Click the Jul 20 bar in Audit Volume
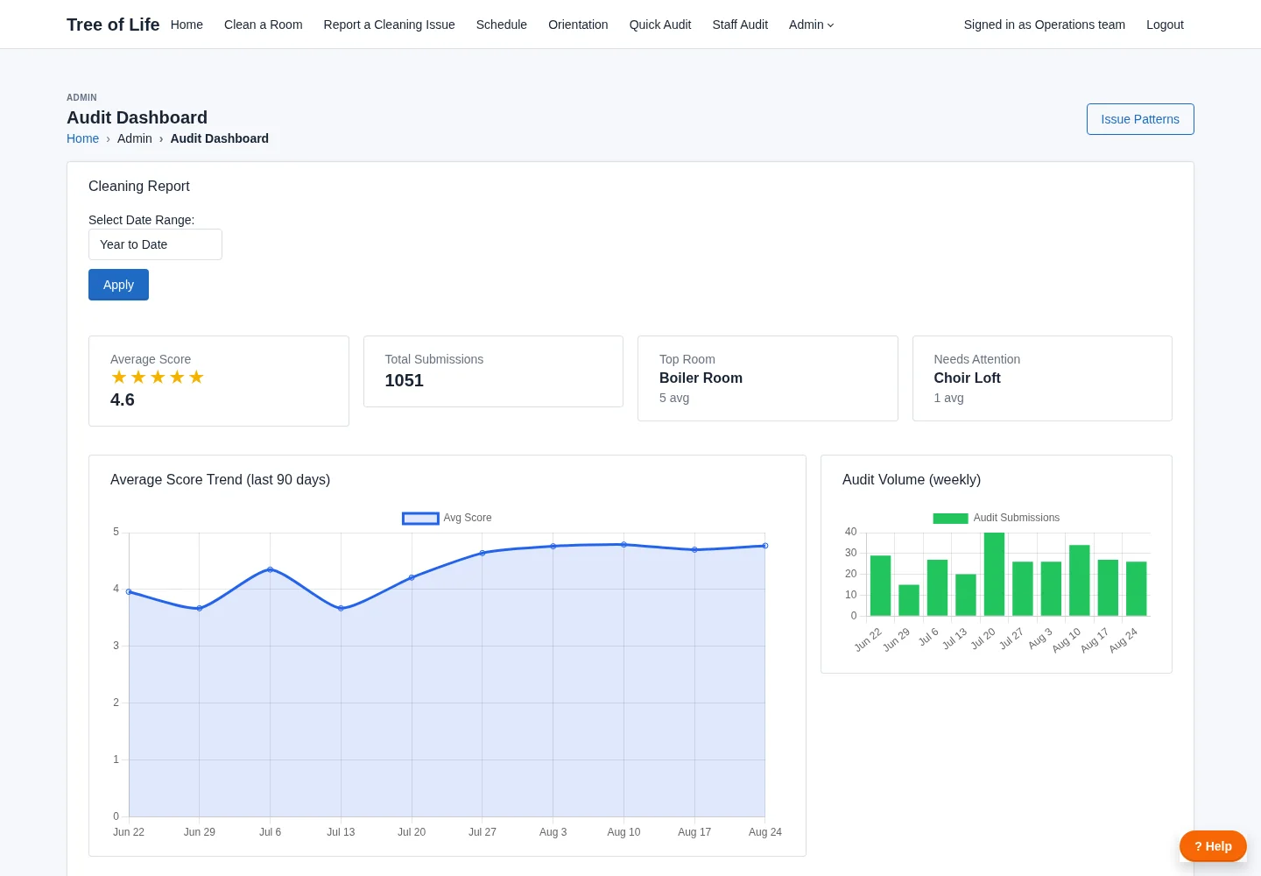Image resolution: width=1261 pixels, height=876 pixels. [x=994, y=574]
